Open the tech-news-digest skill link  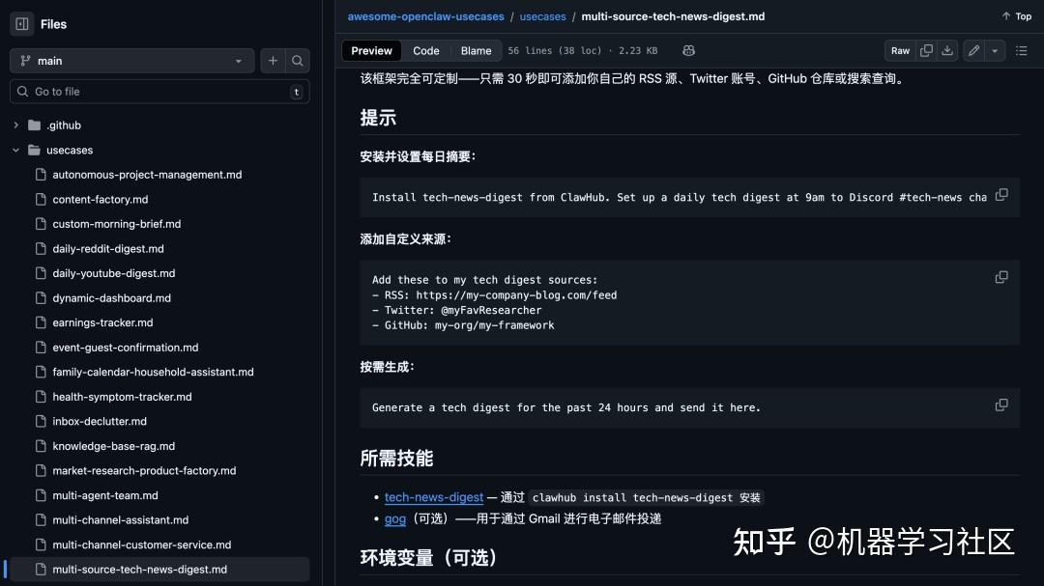tap(434, 497)
